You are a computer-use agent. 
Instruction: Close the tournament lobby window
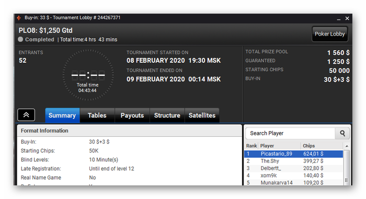(x=347, y=18)
